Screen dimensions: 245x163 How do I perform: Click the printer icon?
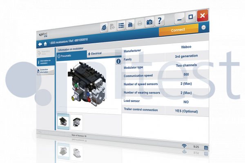(x=140, y=23)
